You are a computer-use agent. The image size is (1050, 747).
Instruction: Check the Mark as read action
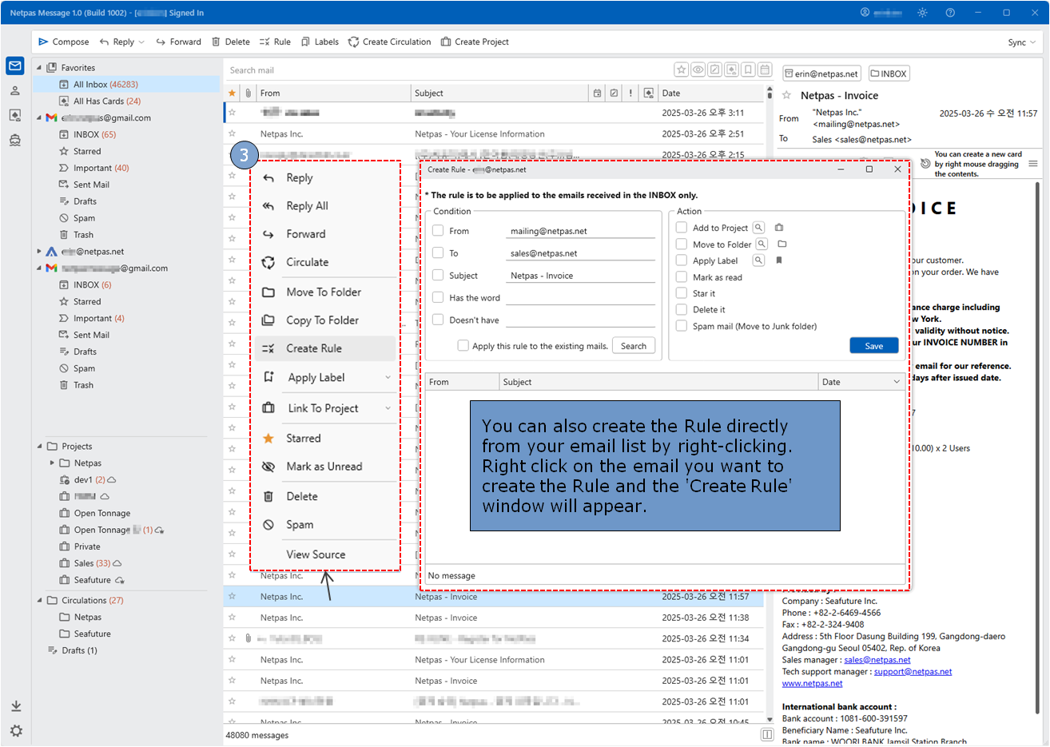click(682, 276)
